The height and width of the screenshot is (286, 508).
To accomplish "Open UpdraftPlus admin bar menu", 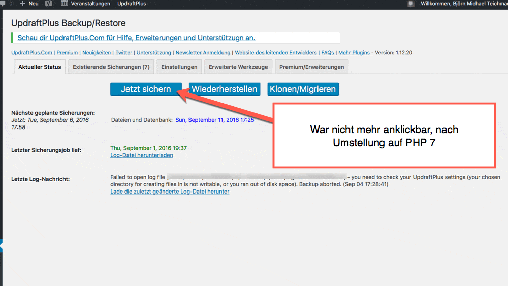I will pyautogui.click(x=132, y=4).
